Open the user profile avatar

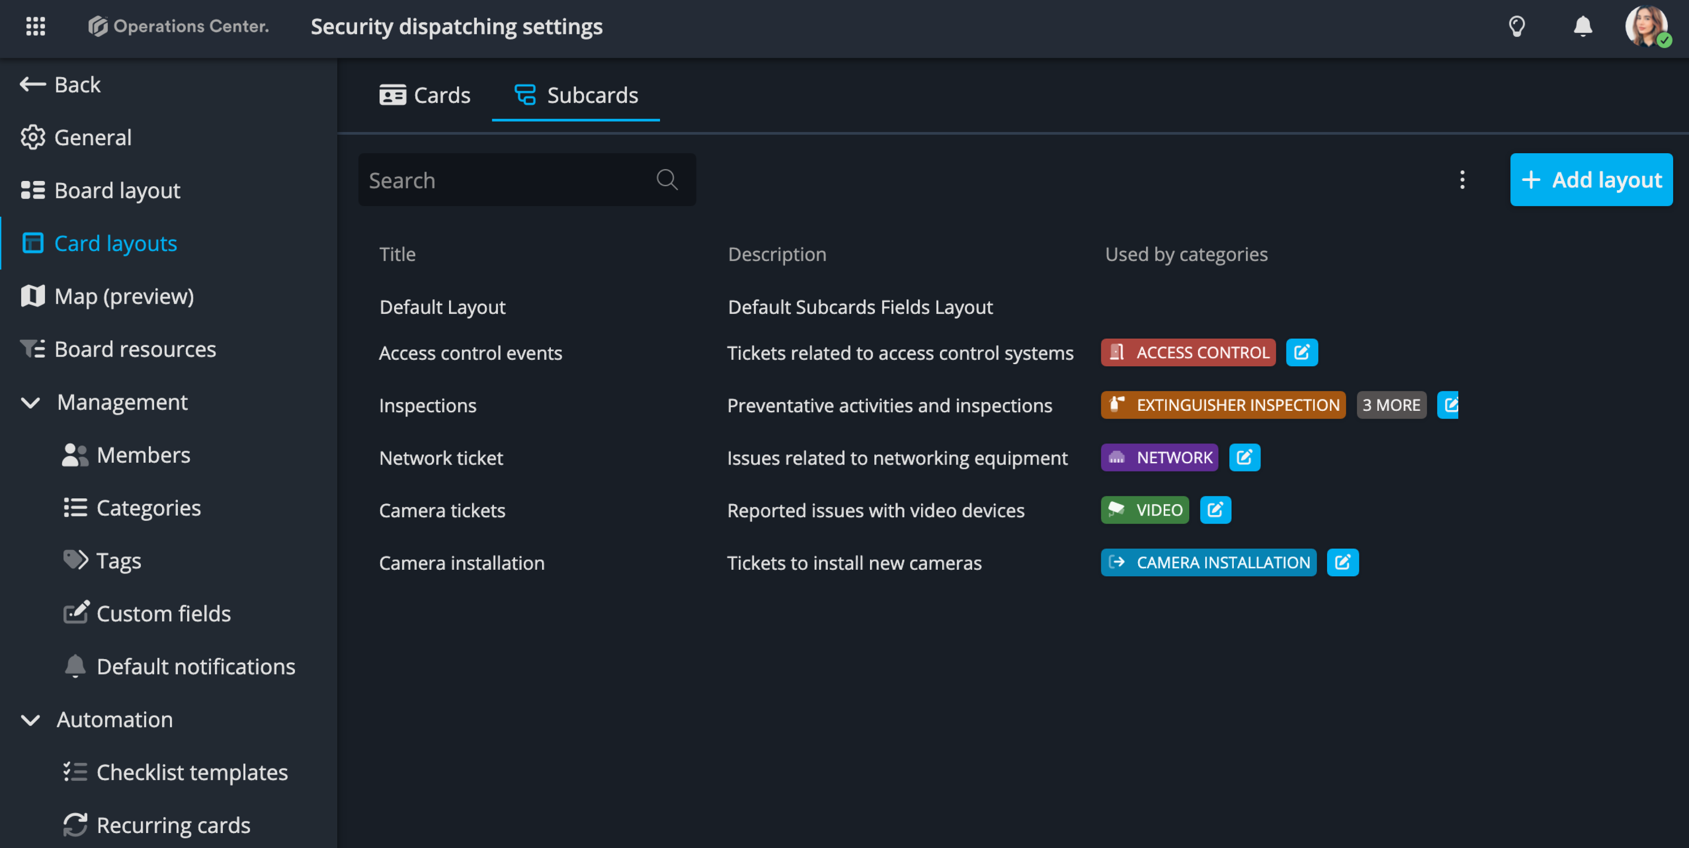[x=1646, y=26]
